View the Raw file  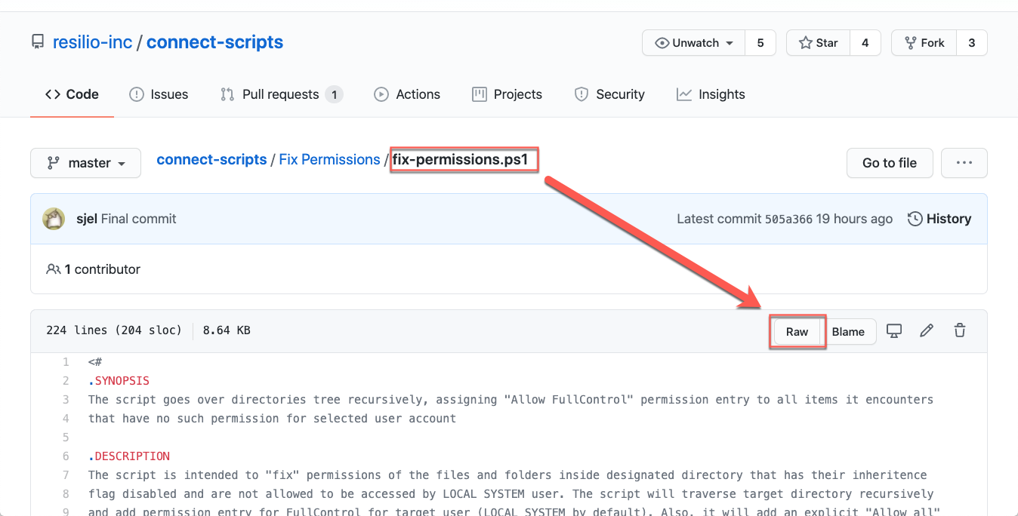[797, 332]
